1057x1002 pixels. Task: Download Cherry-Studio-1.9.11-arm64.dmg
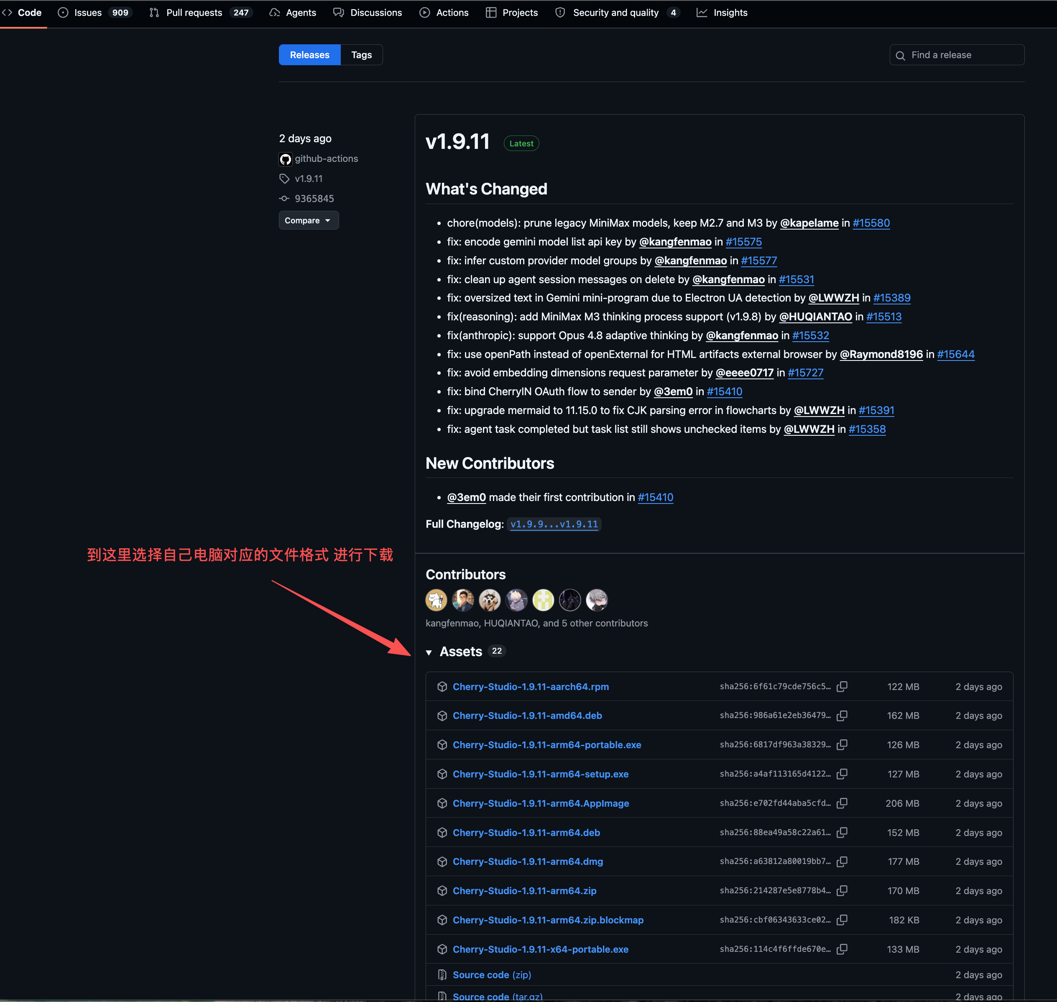point(528,861)
